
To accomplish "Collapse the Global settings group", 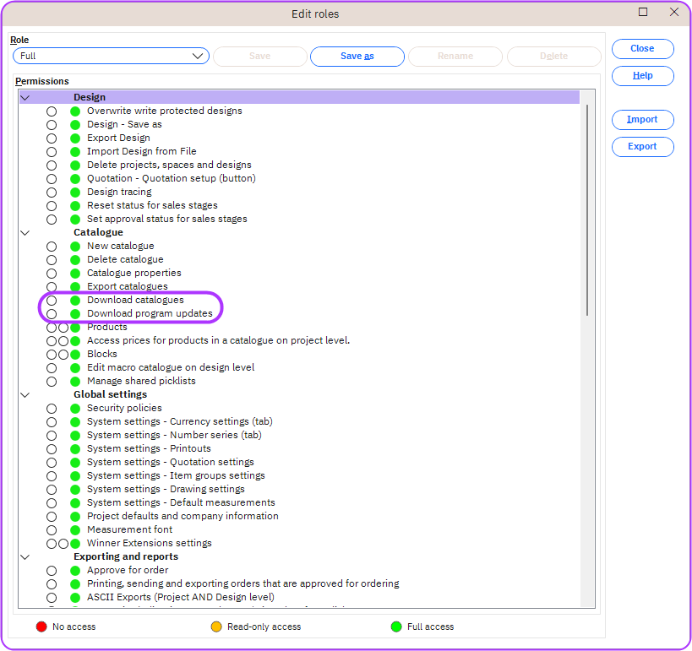I will 25,394.
